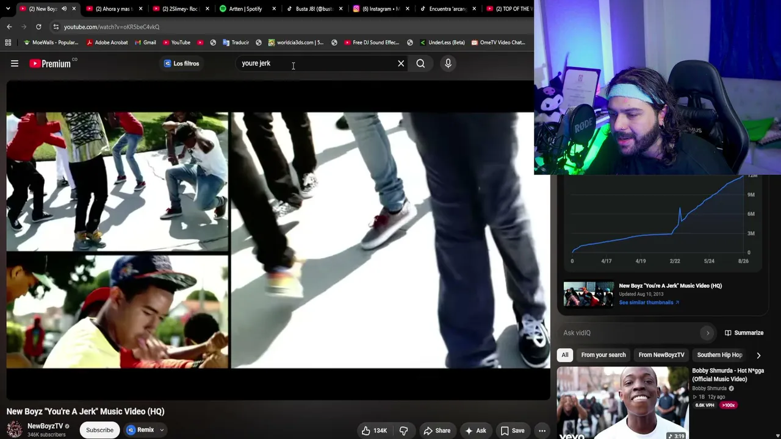Open the Bobby Shmurda video title link
781x439 pixels.
[728, 375]
